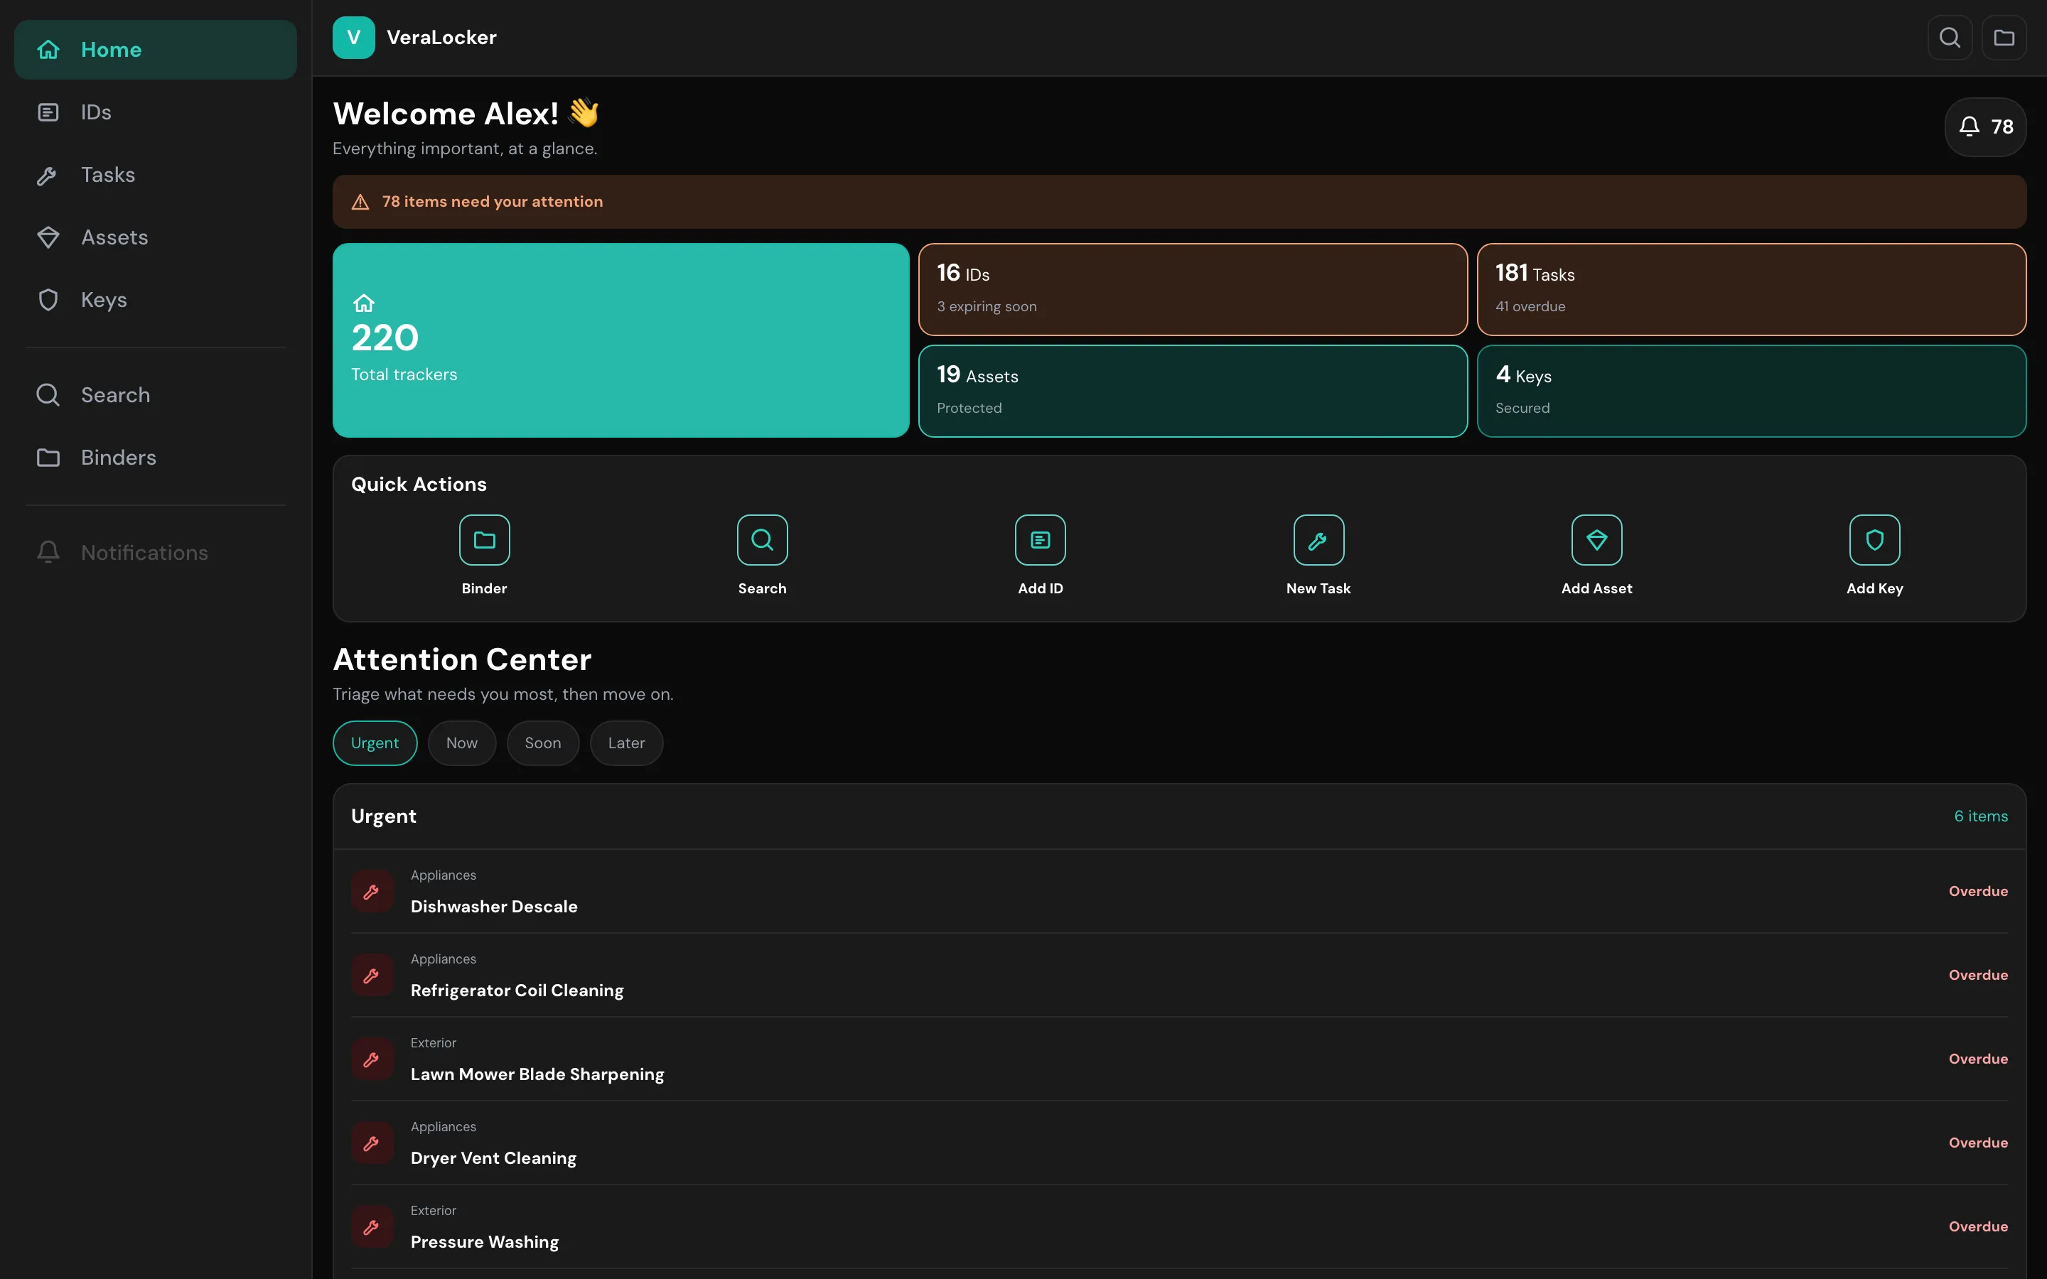The image size is (2047, 1279).
Task: Open Assets in the sidebar
Action: 156,238
